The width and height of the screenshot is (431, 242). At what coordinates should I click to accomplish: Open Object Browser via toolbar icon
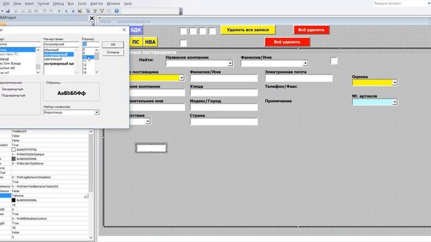[102, 11]
